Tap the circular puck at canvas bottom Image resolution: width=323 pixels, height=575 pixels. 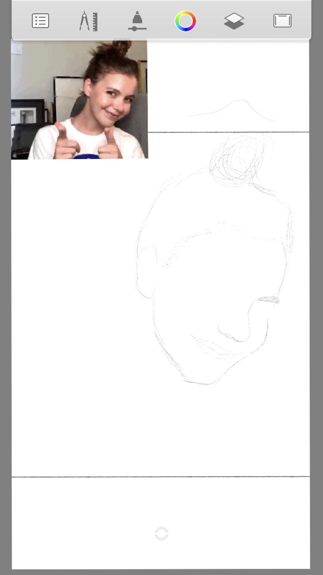point(161,533)
